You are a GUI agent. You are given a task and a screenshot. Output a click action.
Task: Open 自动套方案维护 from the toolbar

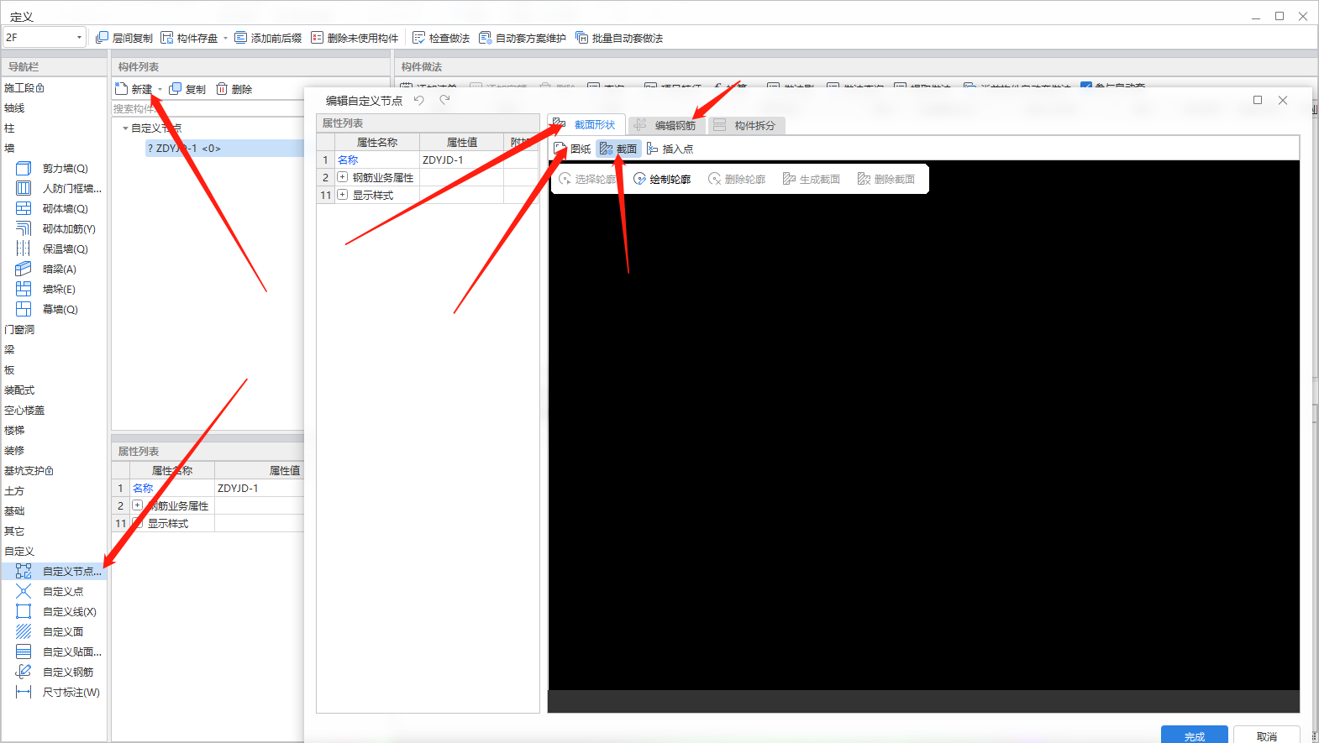pyautogui.click(x=523, y=38)
